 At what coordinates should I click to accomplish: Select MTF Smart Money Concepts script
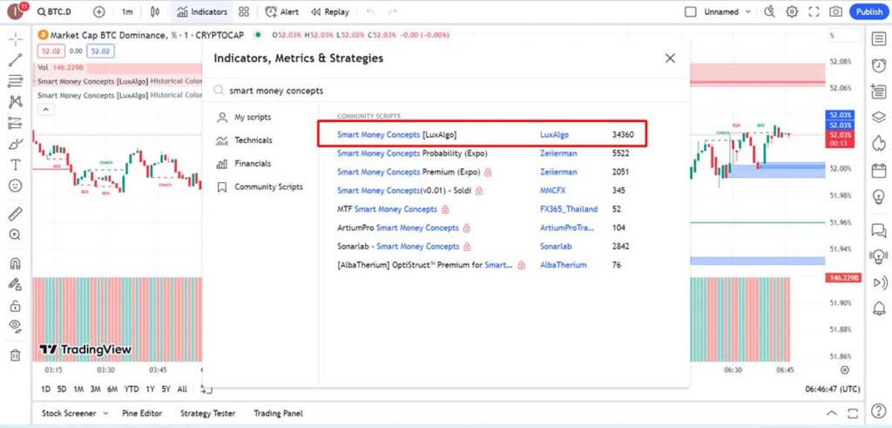coord(388,209)
